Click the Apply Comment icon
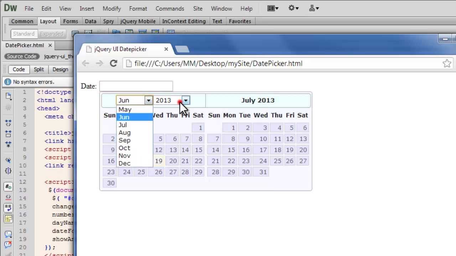The image size is (456, 256). (8, 234)
